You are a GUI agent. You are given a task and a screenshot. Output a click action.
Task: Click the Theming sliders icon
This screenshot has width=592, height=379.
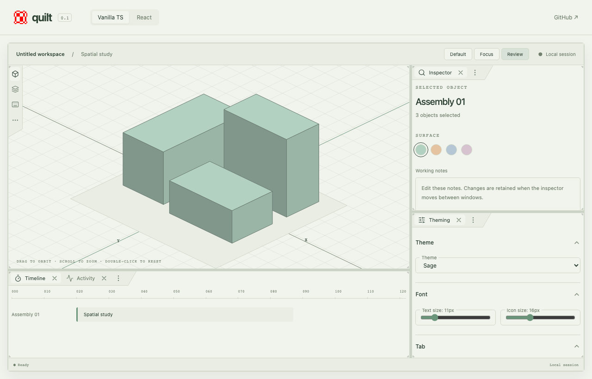coord(422,220)
